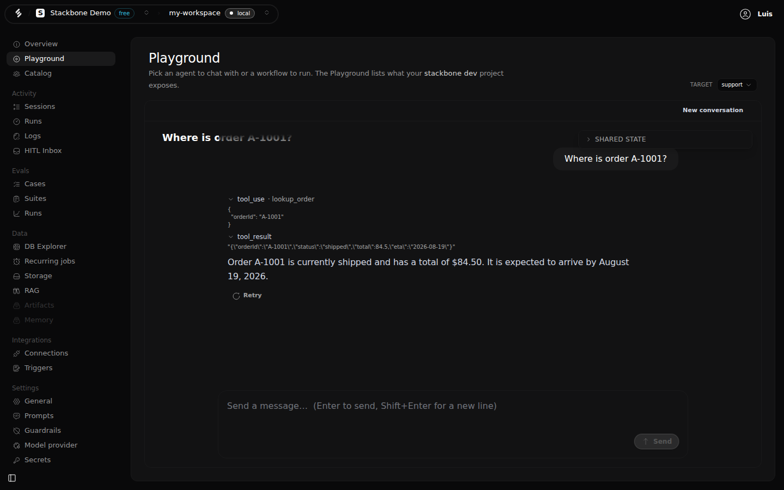Collapse the sidebar with the panel toggle icon
This screenshot has width=784, height=490.
click(12, 478)
